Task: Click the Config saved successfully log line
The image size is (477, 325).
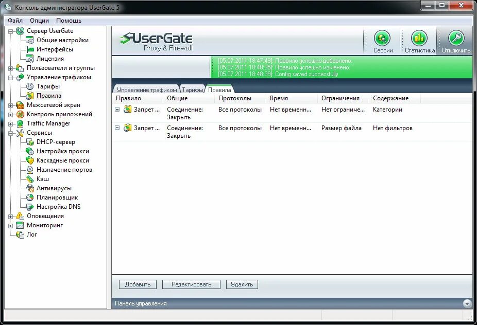Action: coord(278,74)
